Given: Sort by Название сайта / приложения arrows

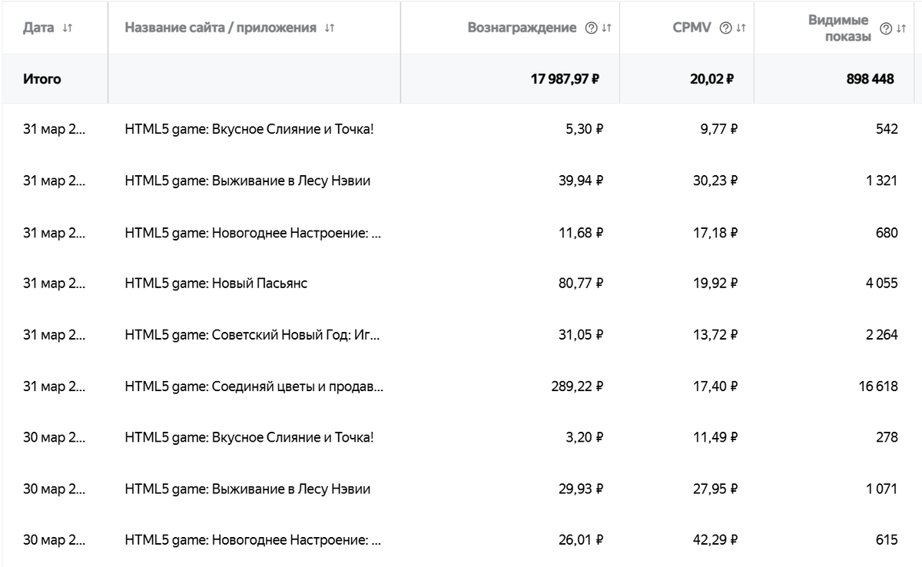Looking at the screenshot, I should 330,28.
